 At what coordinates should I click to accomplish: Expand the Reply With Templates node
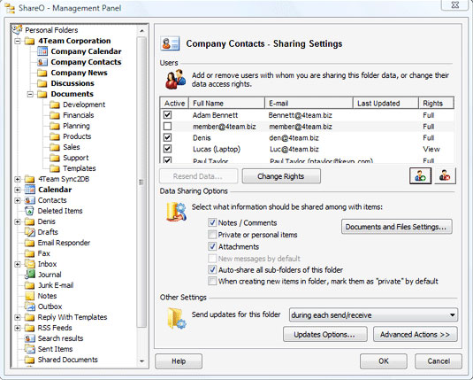coord(18,317)
